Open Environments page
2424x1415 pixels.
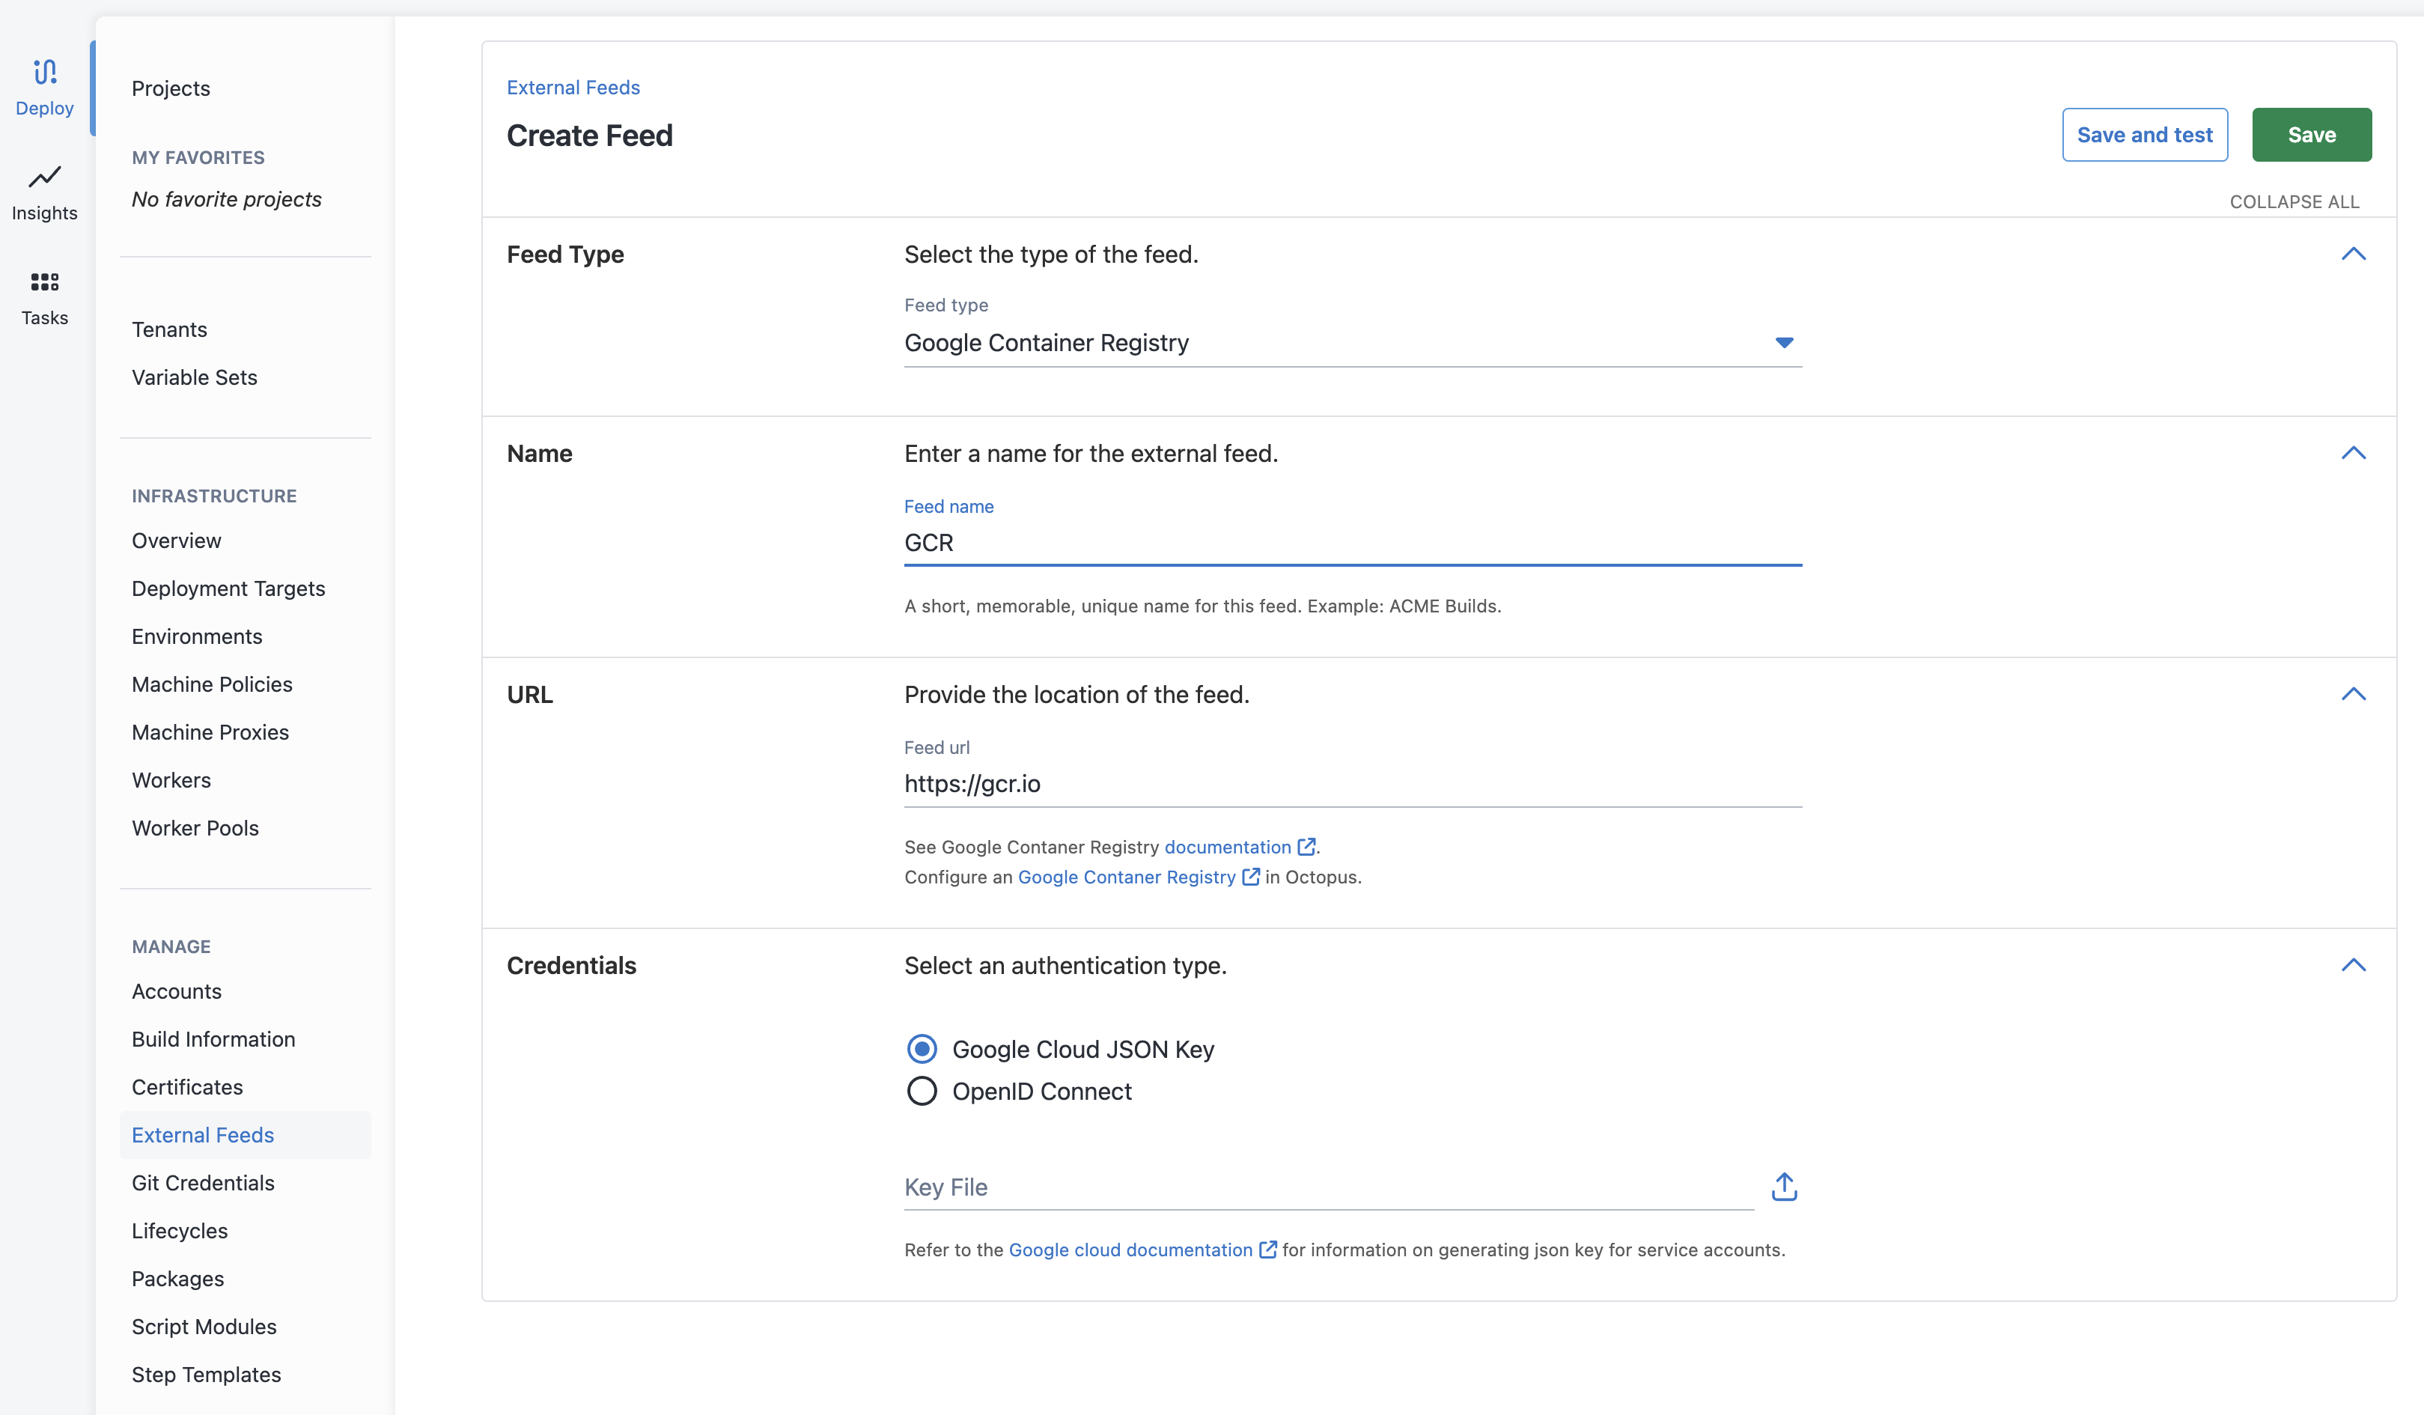click(x=197, y=636)
